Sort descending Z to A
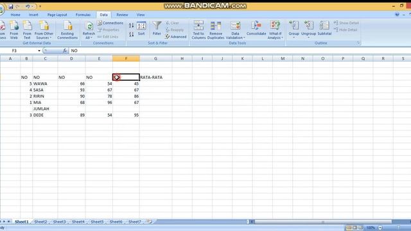The image size is (411, 231). pos(131,34)
